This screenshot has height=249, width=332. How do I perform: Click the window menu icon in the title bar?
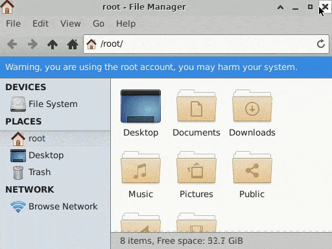7,7
